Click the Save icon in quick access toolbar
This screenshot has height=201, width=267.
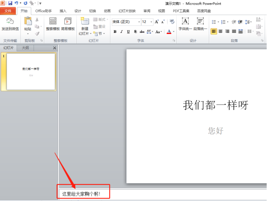pyautogui.click(x=10, y=3)
